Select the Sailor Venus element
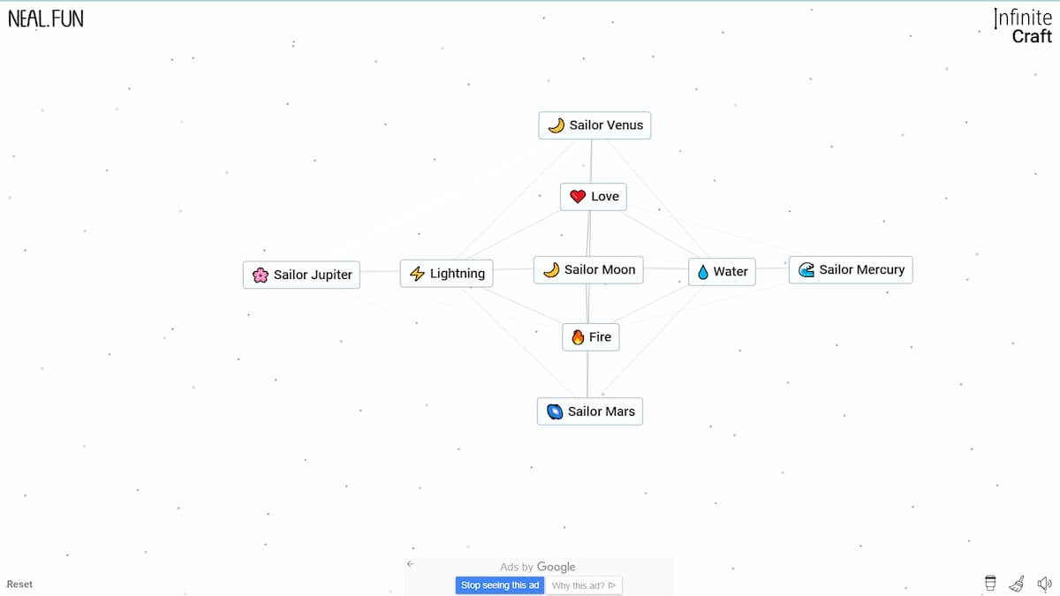The image size is (1060, 596). [x=594, y=125]
